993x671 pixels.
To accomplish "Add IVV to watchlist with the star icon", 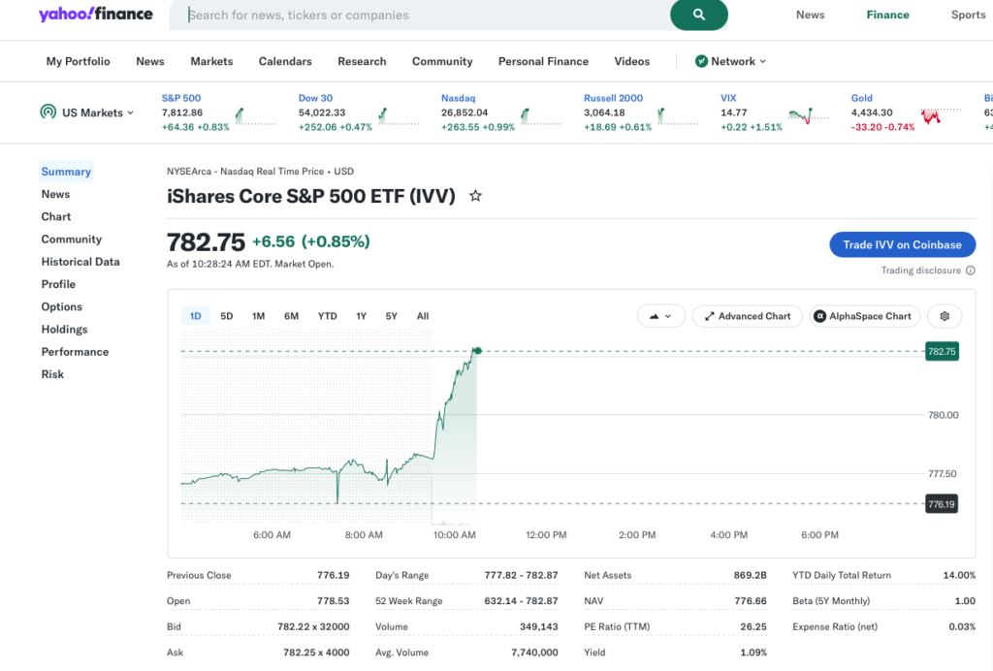I will coord(475,196).
